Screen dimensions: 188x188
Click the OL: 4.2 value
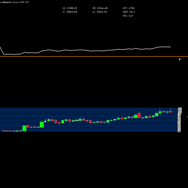pyautogui.click(x=127, y=16)
